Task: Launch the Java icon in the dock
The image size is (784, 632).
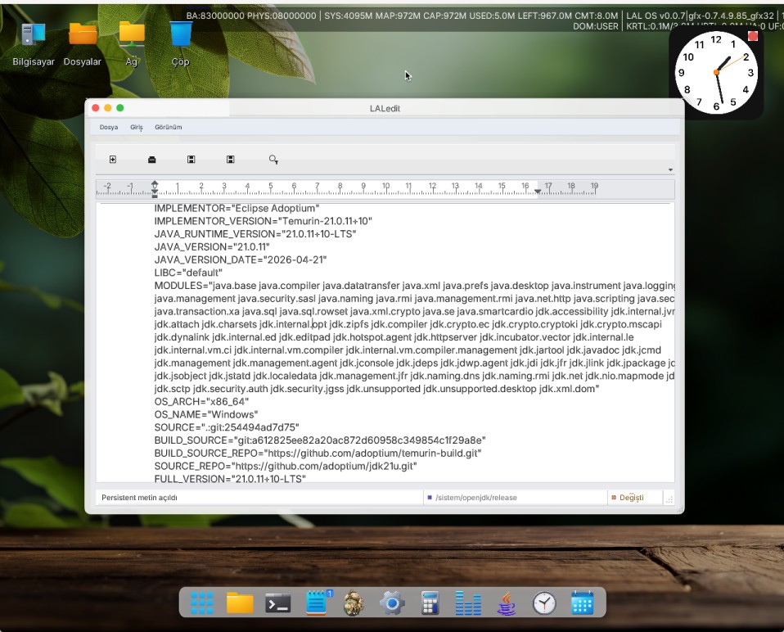Action: click(x=506, y=603)
